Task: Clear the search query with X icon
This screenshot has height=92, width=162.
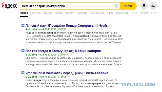Action: click(116, 6)
